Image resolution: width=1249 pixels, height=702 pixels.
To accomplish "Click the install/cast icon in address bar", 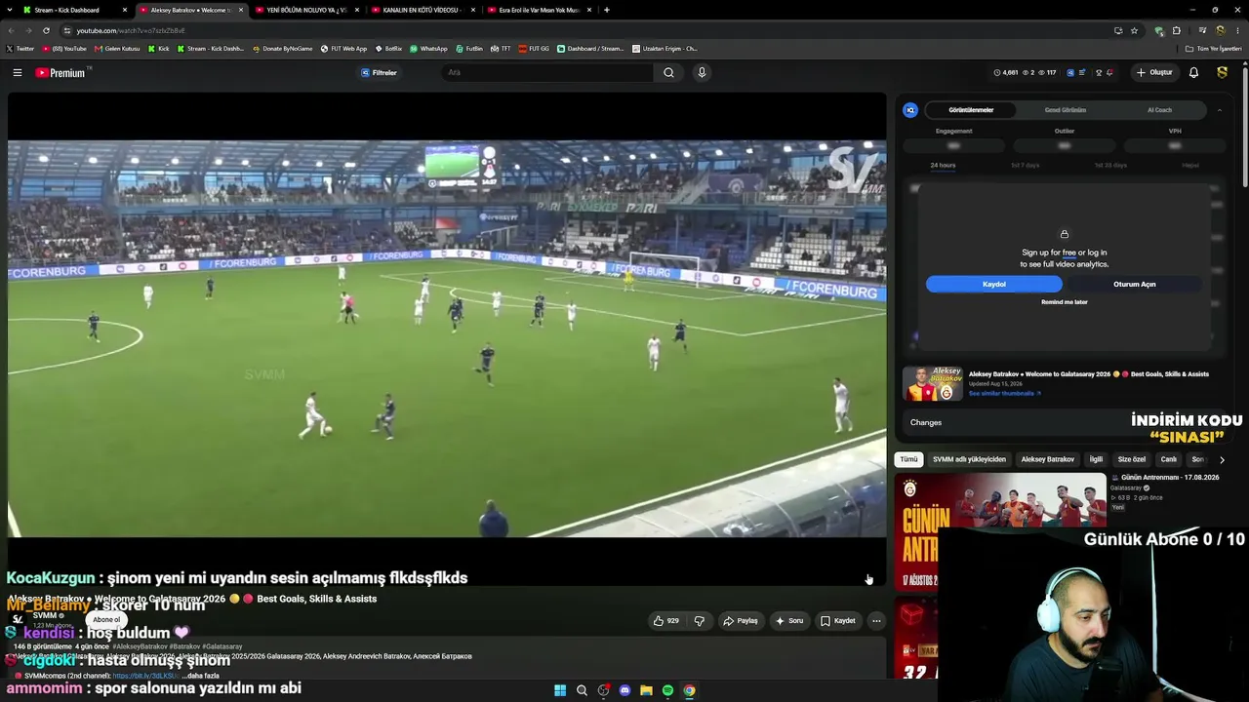I will click(1118, 30).
